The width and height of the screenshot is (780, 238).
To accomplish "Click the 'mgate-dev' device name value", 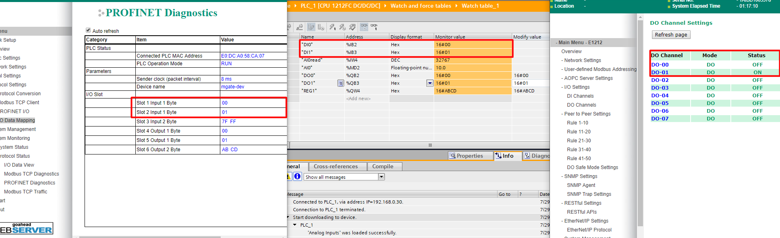I will click(232, 87).
